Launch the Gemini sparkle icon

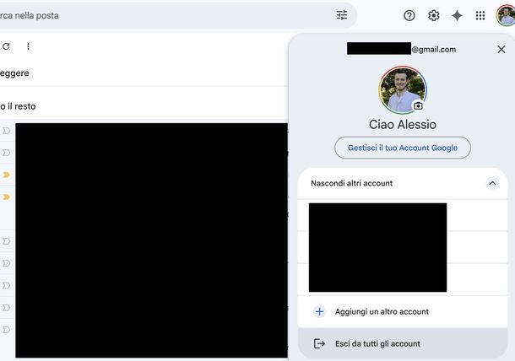coord(457,15)
